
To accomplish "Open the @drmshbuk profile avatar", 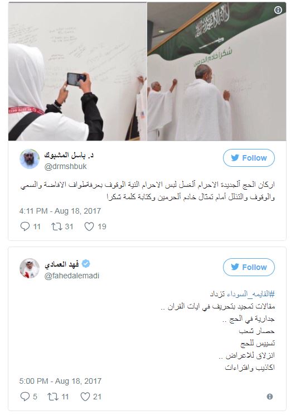I will coord(30,159).
